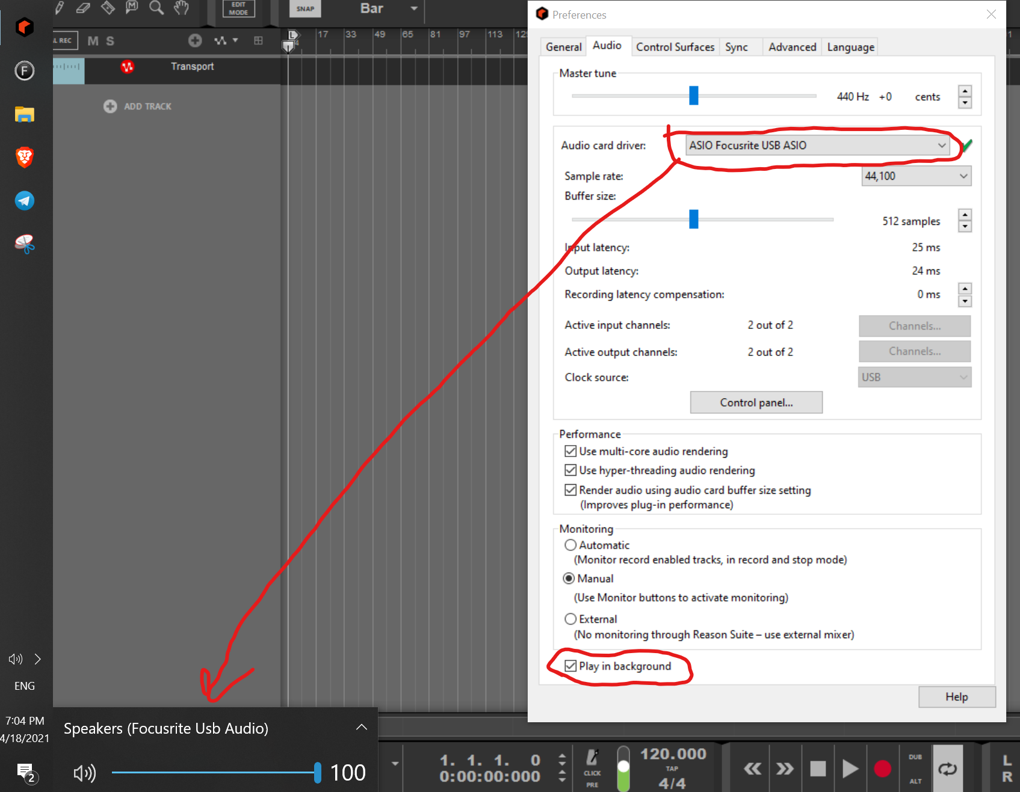
Task: Expand the Speakers output device list
Action: (361, 727)
